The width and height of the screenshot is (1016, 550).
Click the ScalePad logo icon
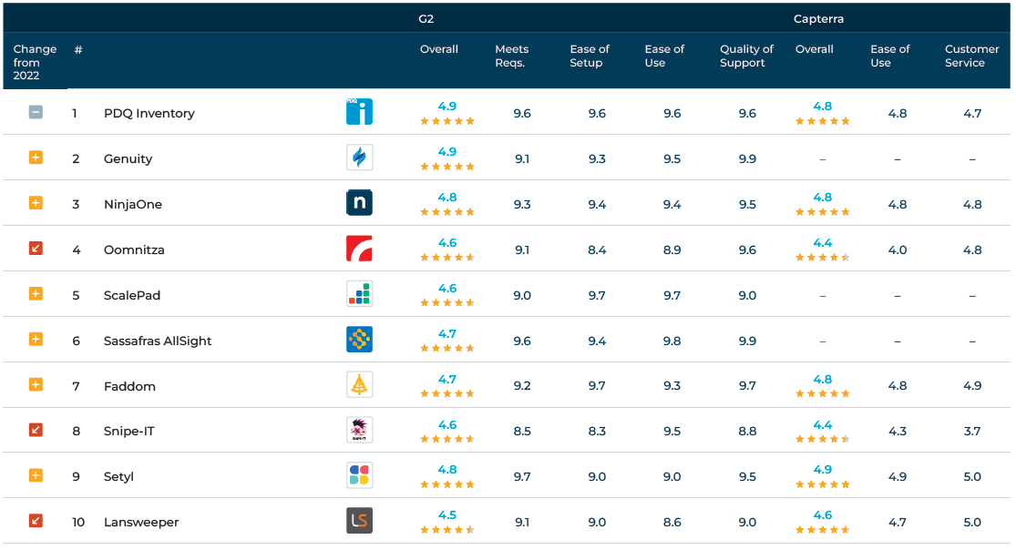coord(359,294)
